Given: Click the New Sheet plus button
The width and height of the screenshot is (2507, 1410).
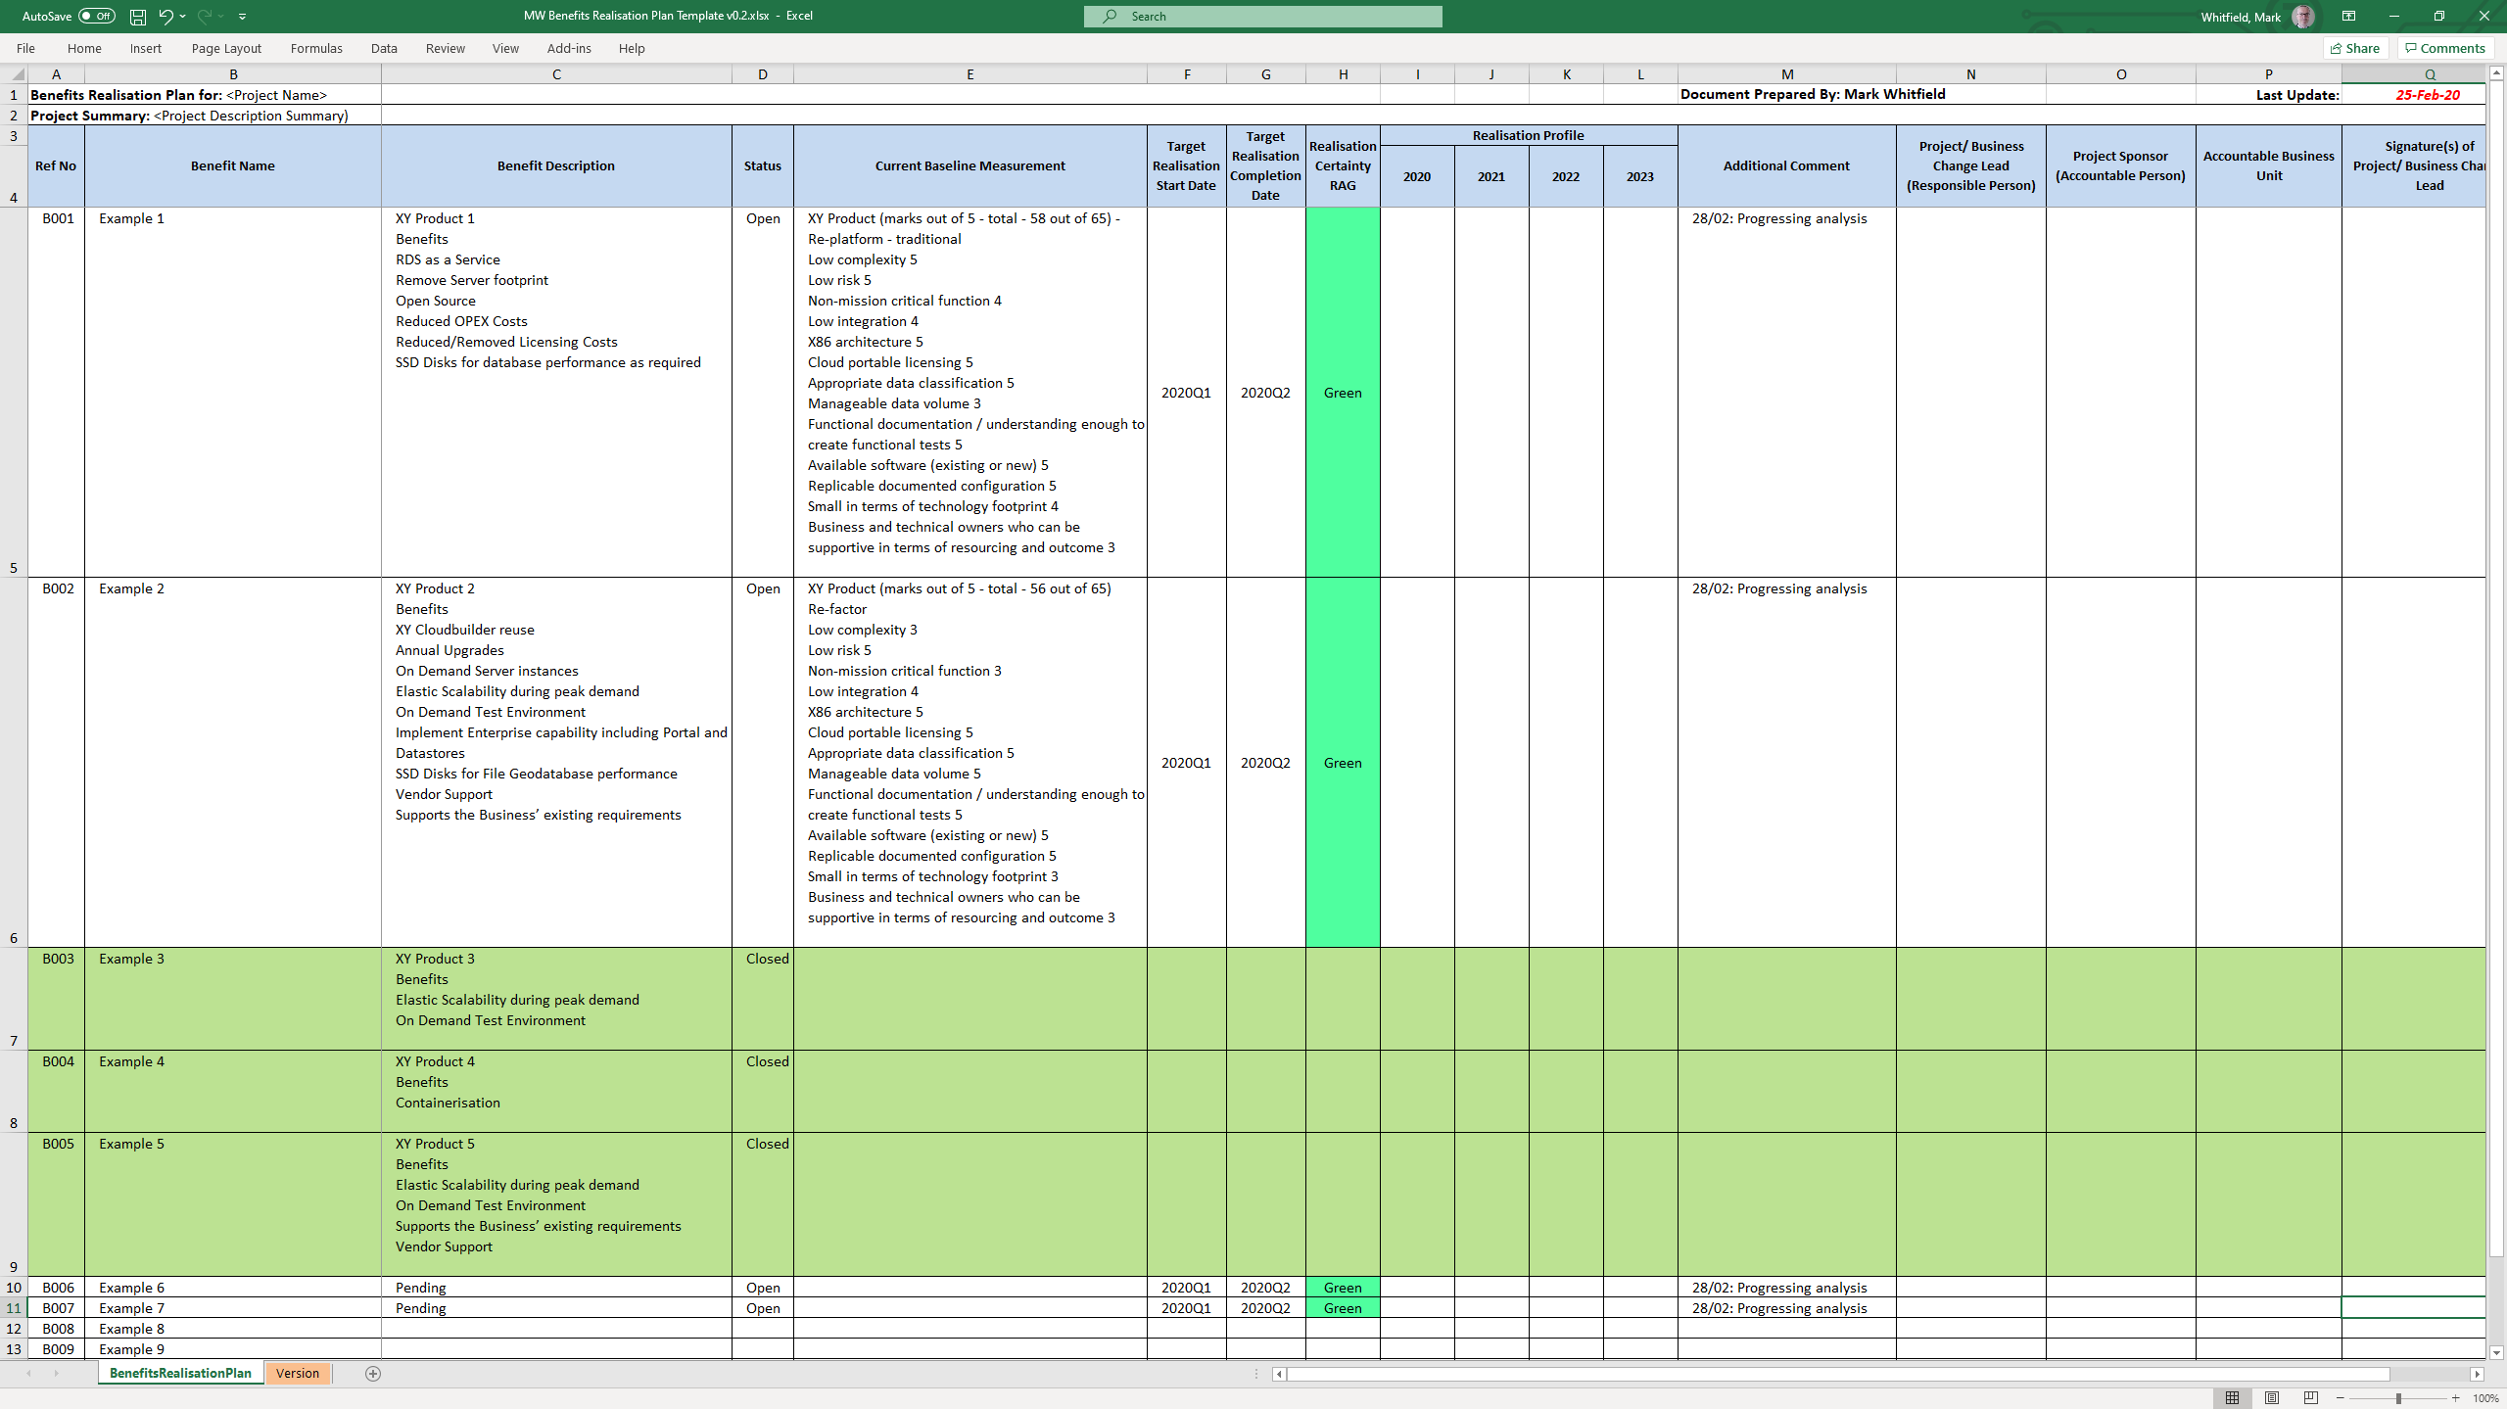Looking at the screenshot, I should coord(372,1373).
